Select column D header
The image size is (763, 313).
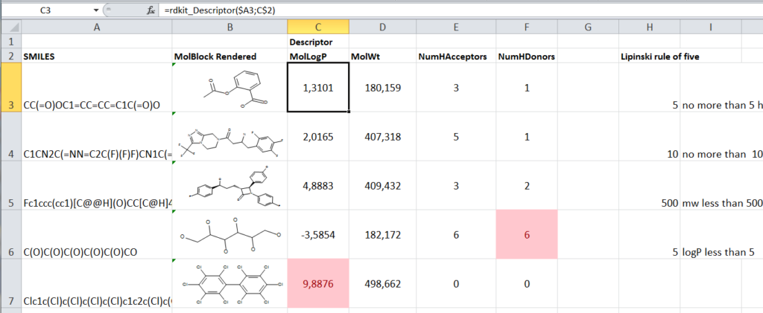(382, 28)
